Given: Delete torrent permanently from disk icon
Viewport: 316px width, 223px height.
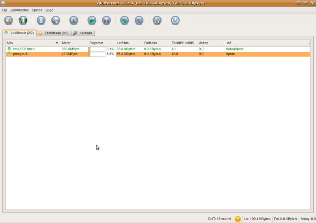Looking at the screenshot, I should [x=56, y=21].
